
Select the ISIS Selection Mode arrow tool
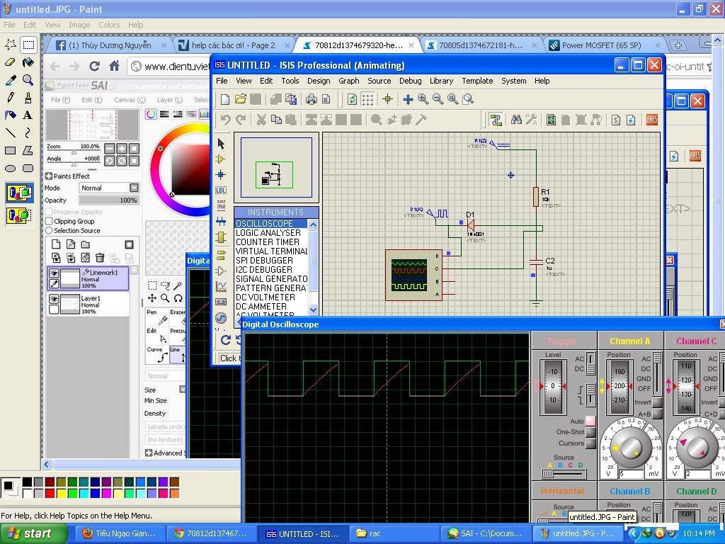tap(221, 144)
